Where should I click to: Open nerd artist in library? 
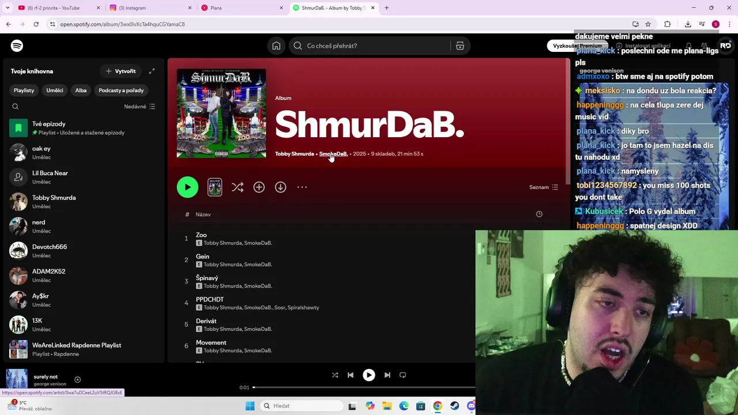click(84, 227)
